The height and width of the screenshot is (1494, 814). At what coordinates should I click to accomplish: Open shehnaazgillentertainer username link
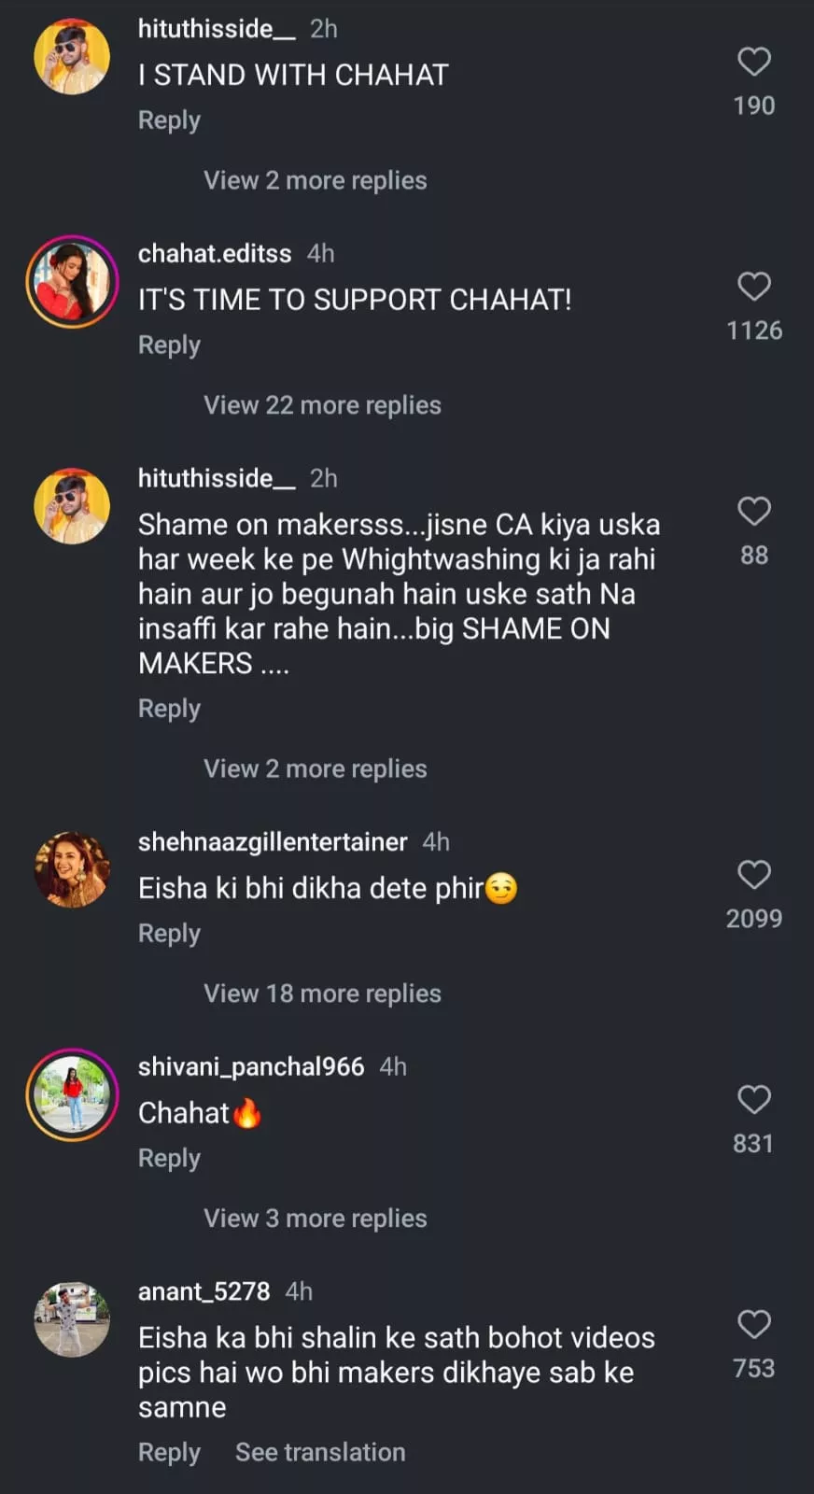pyautogui.click(x=273, y=842)
